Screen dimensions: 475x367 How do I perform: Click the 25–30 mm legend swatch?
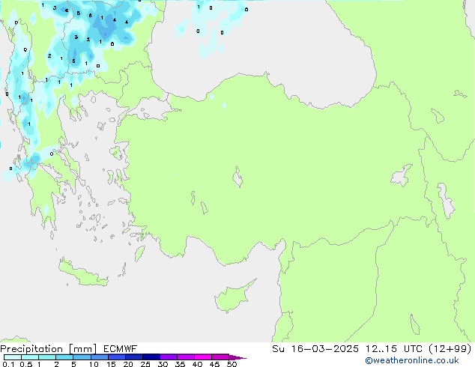coord(151,357)
